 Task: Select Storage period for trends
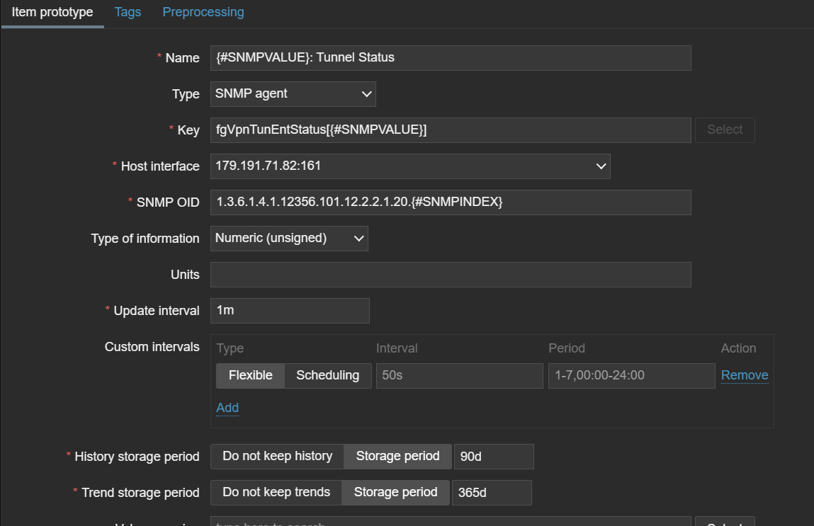[395, 493]
